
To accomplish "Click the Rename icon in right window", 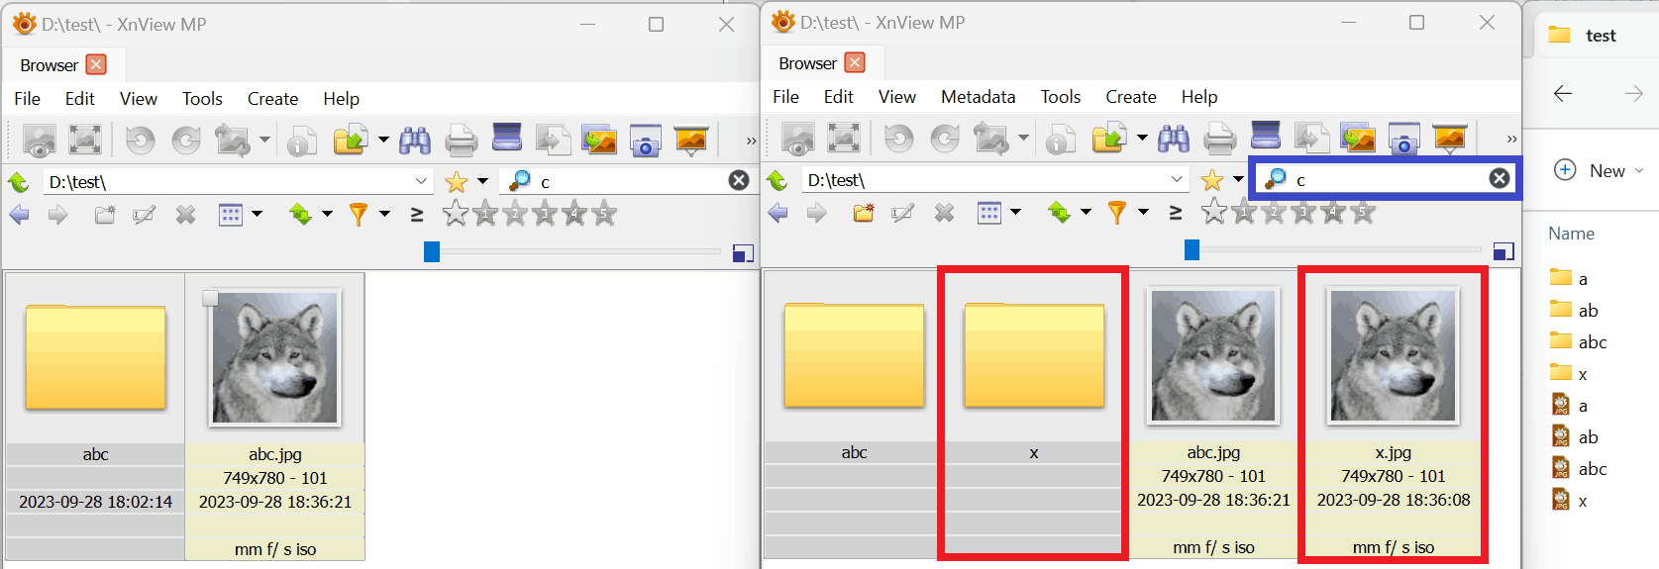I will [x=902, y=213].
